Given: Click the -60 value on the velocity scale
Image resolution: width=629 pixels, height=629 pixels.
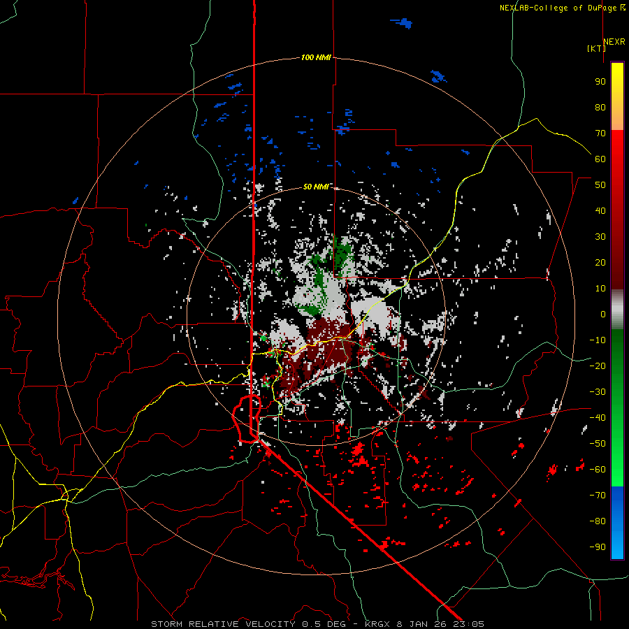Looking at the screenshot, I should click(x=598, y=470).
